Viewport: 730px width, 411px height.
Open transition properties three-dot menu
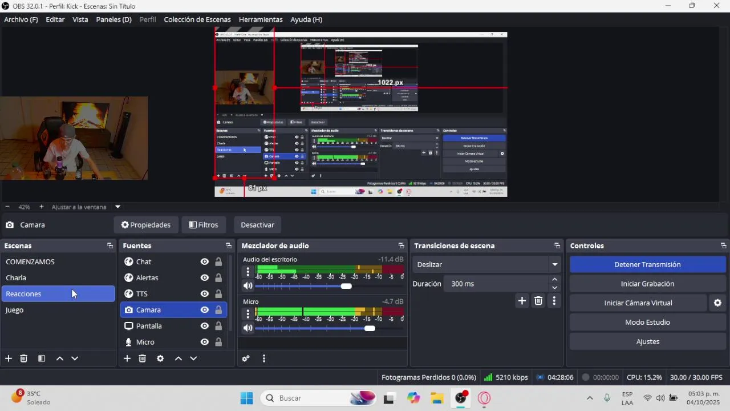(554, 301)
